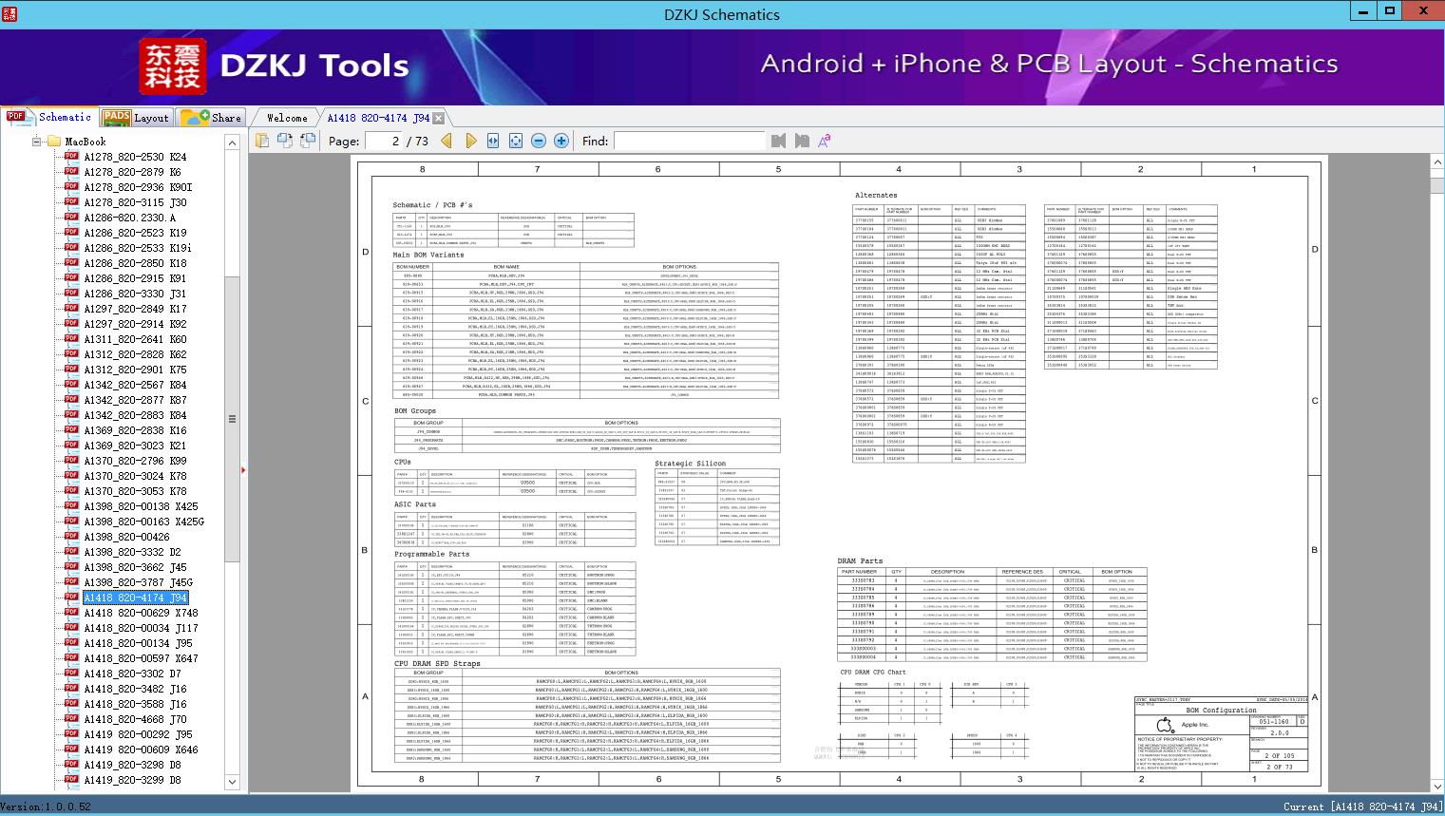Select the A1418 820-4174 J94 document tab
Image resolution: width=1445 pixels, height=816 pixels.
coord(378,118)
